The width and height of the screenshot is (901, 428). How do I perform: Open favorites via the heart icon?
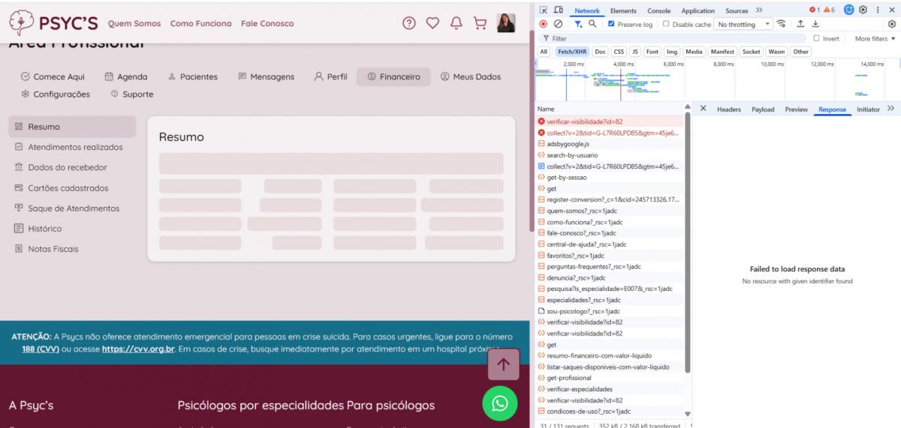tap(432, 23)
